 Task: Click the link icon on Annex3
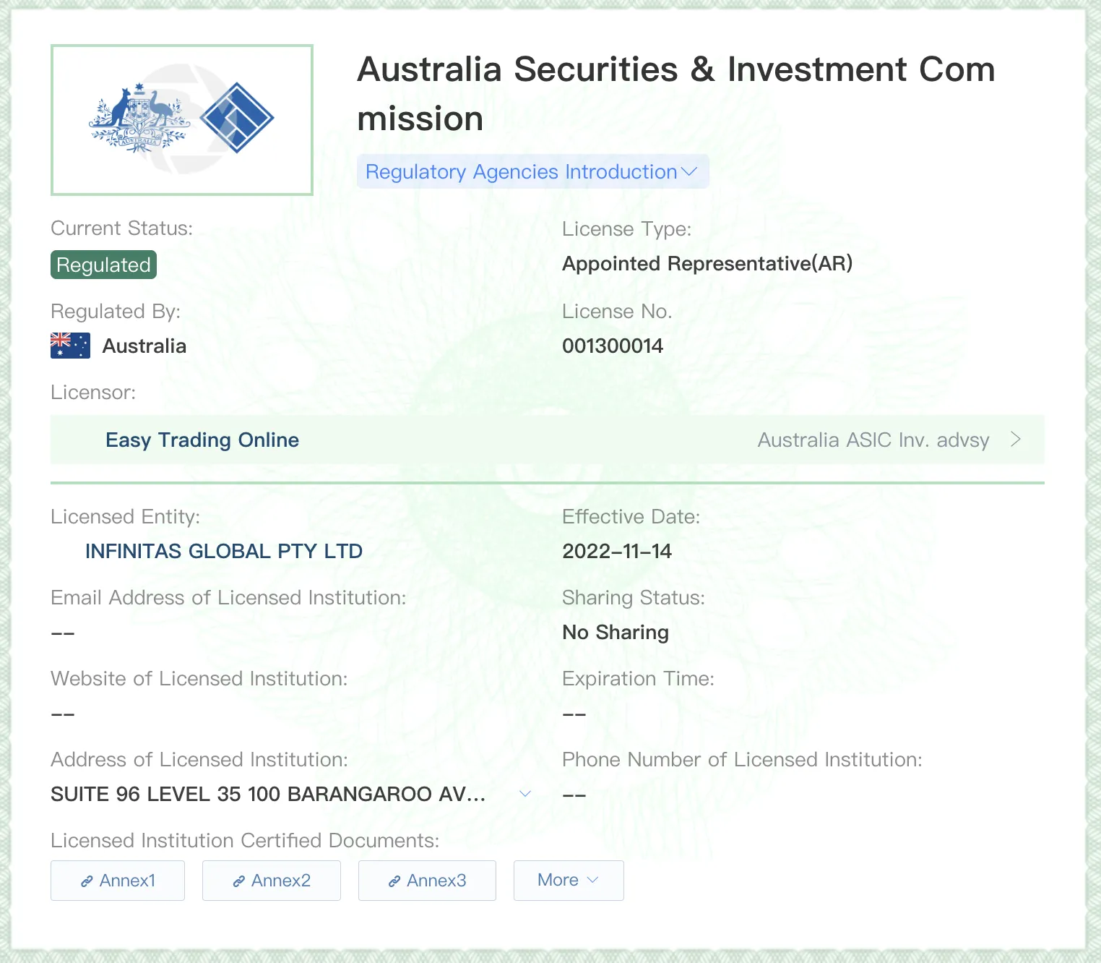pyautogui.click(x=394, y=881)
